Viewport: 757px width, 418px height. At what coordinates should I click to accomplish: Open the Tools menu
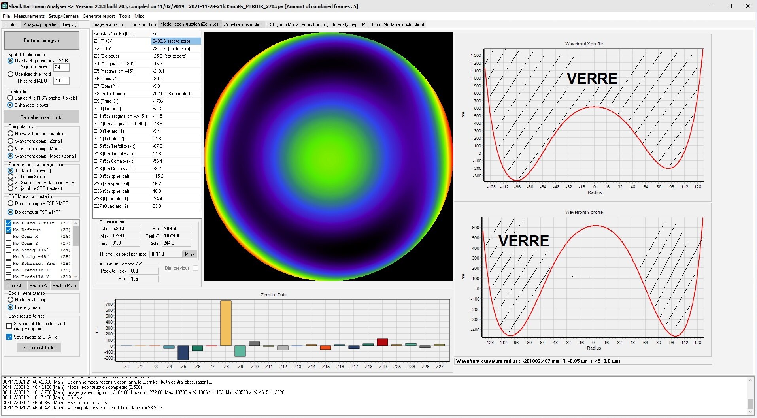125,16
